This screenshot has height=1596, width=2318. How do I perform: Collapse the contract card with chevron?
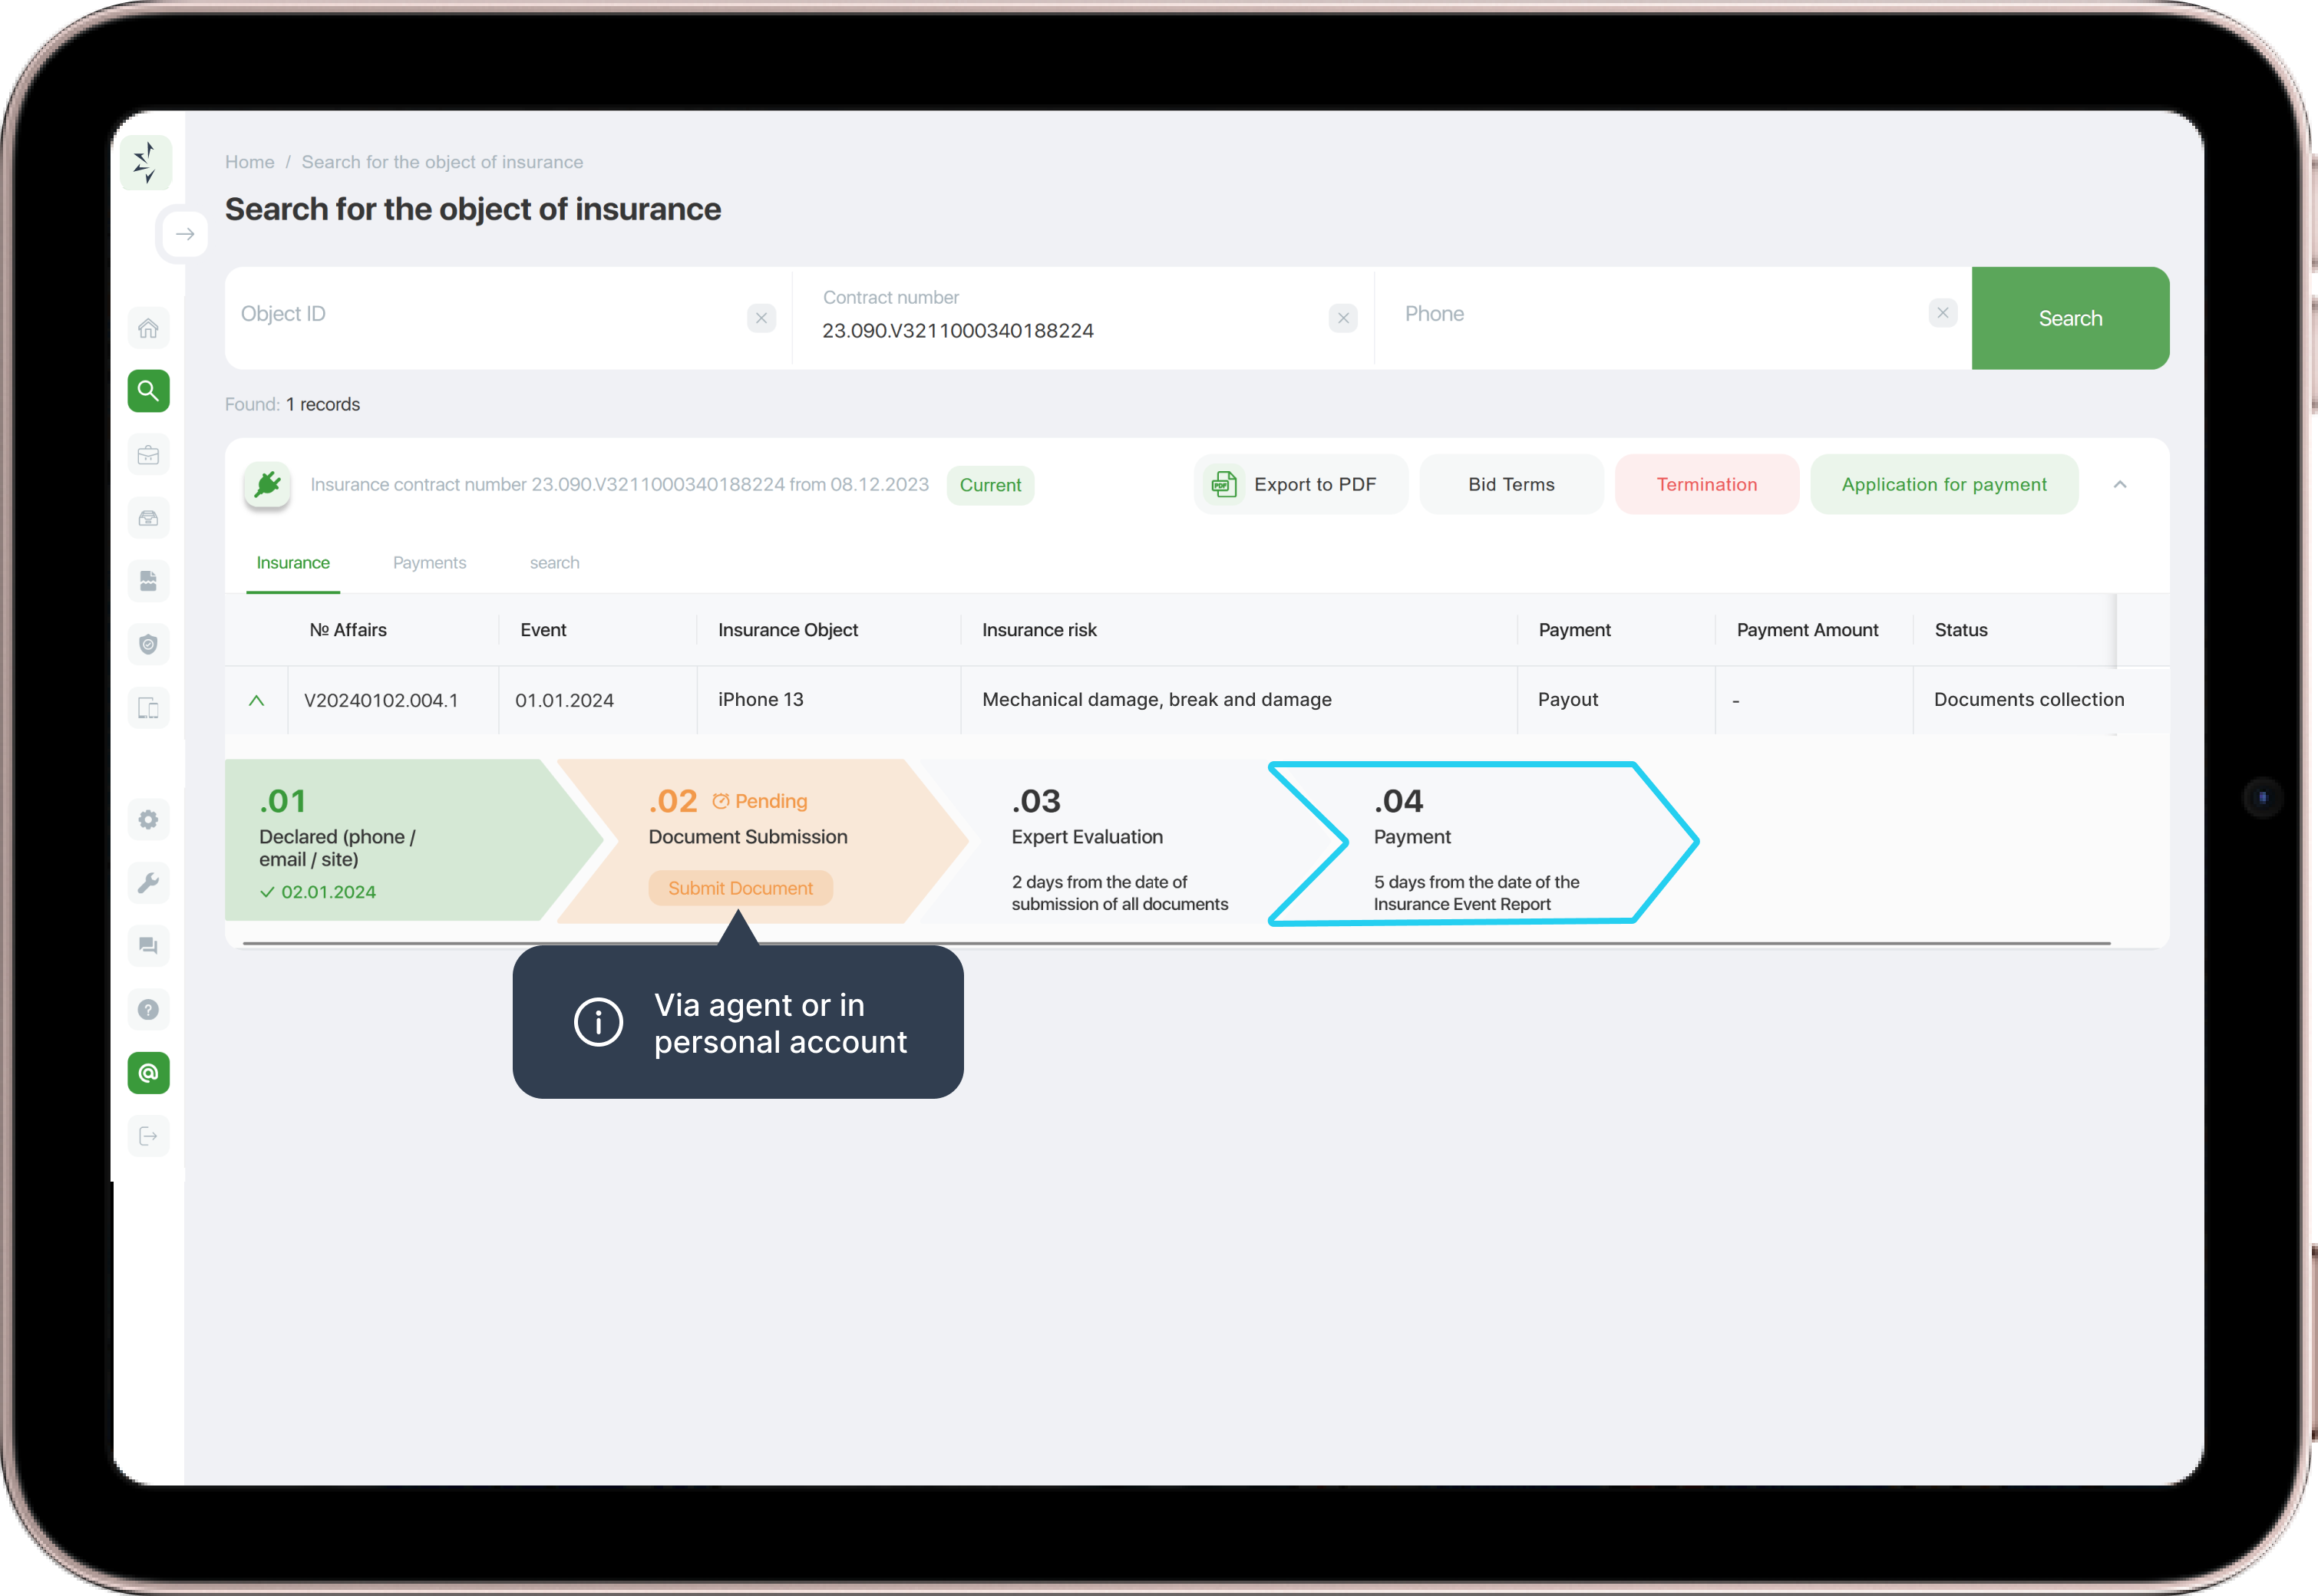pyautogui.click(x=2120, y=485)
